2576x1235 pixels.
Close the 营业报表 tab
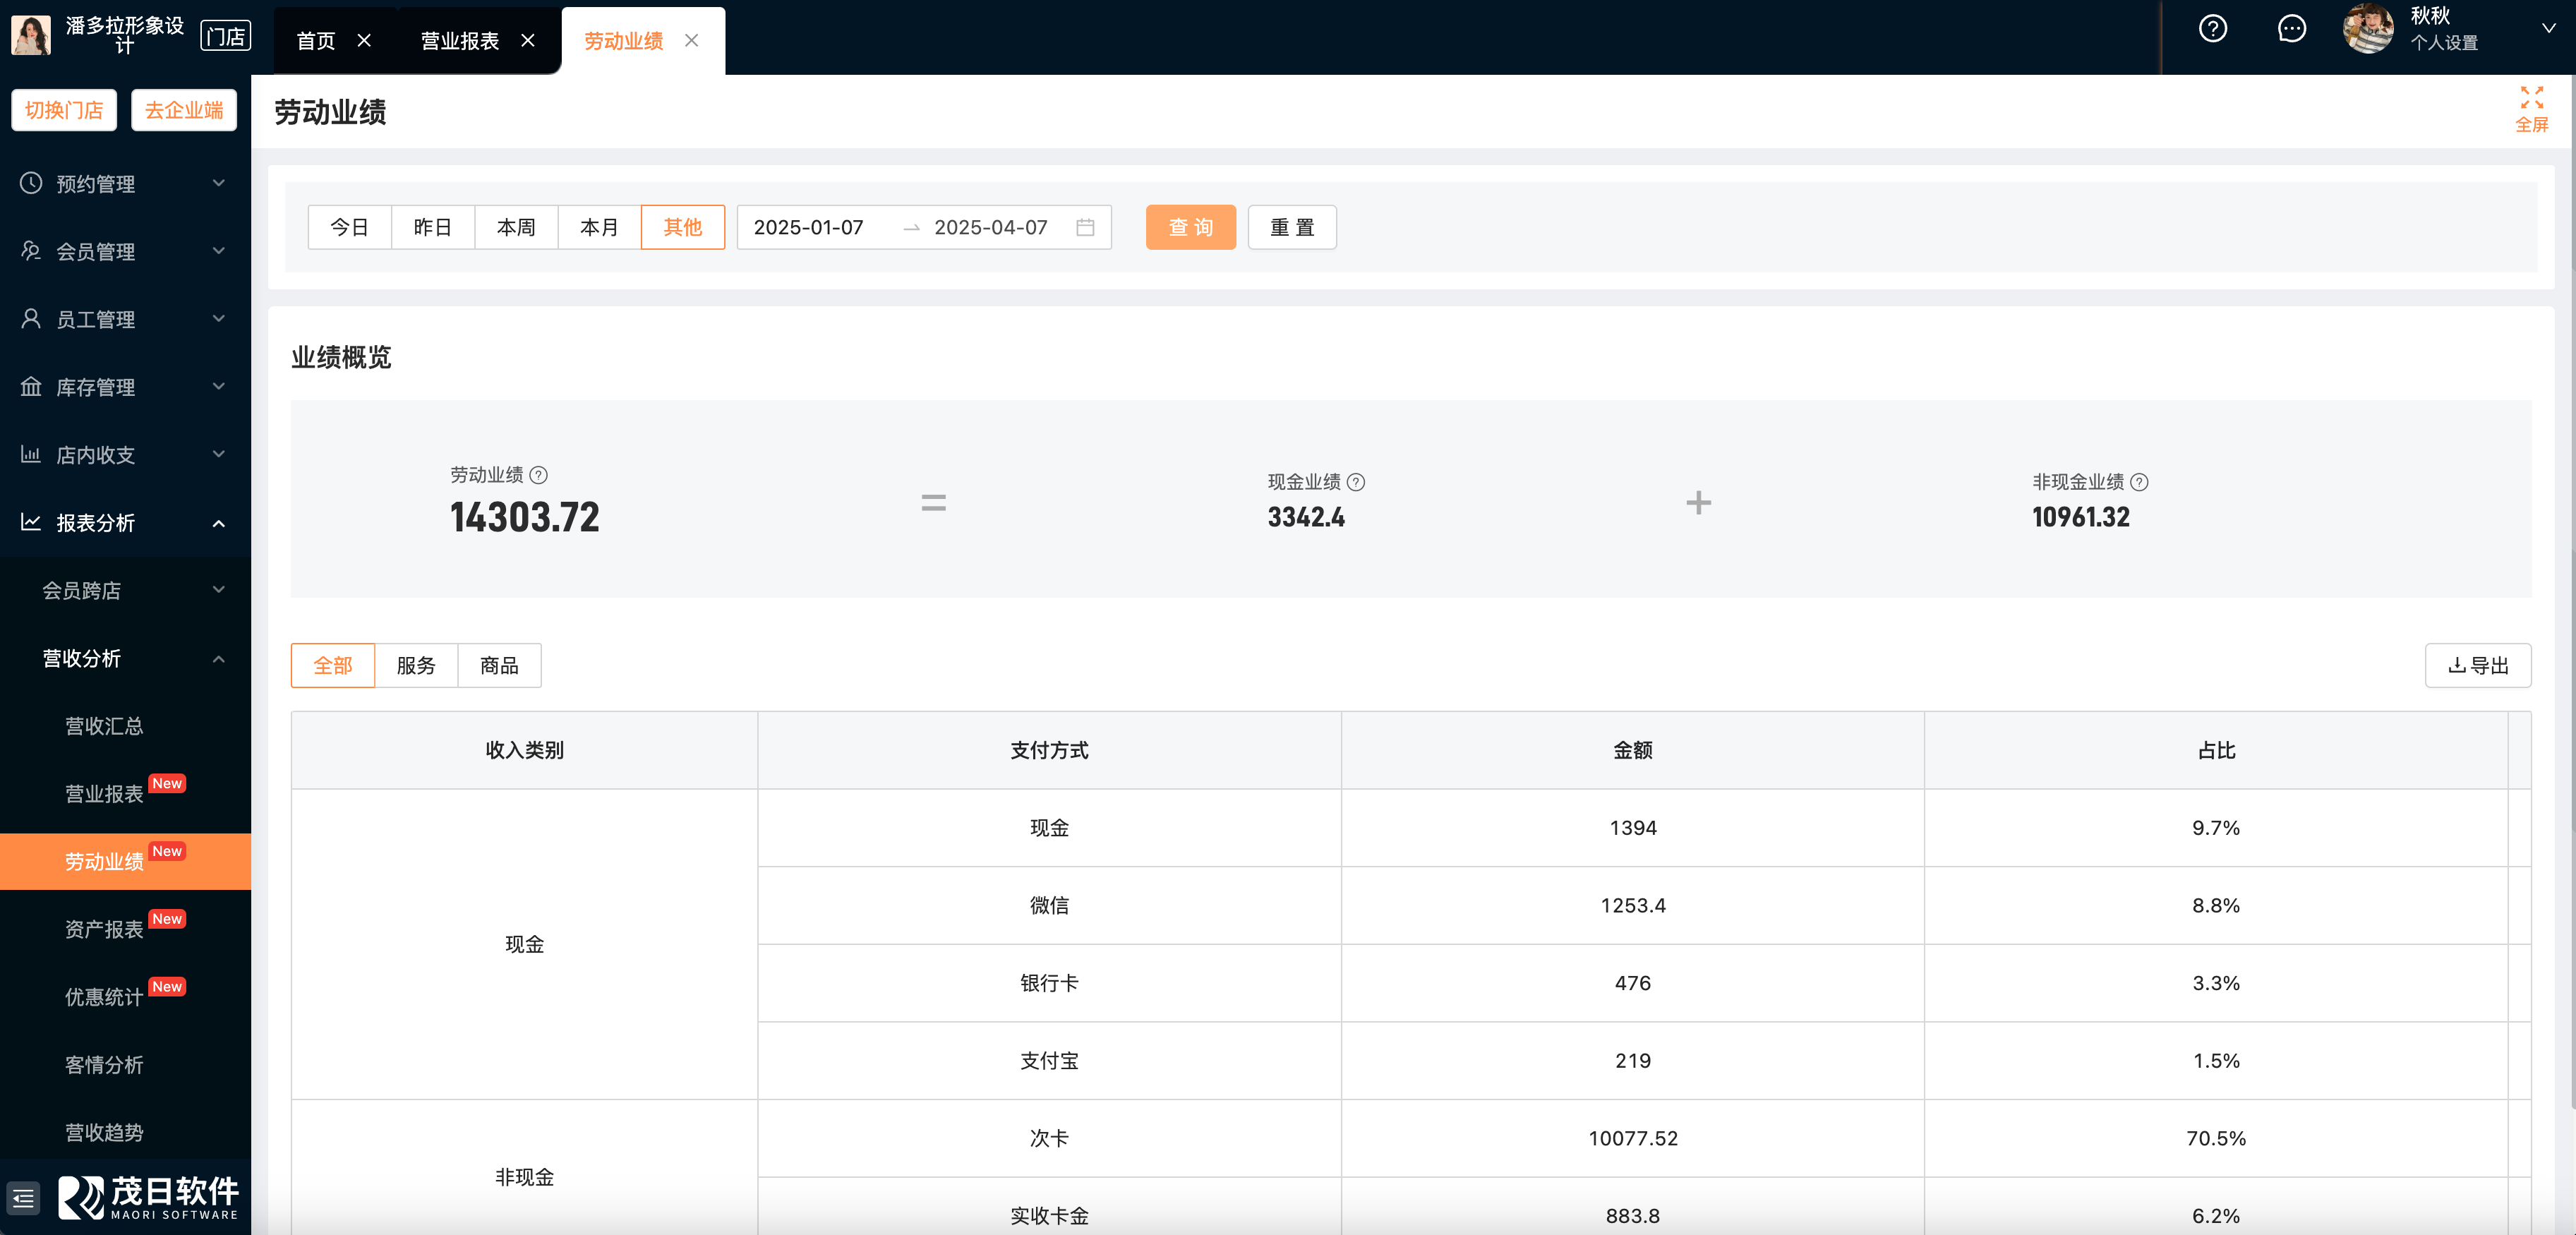(528, 40)
